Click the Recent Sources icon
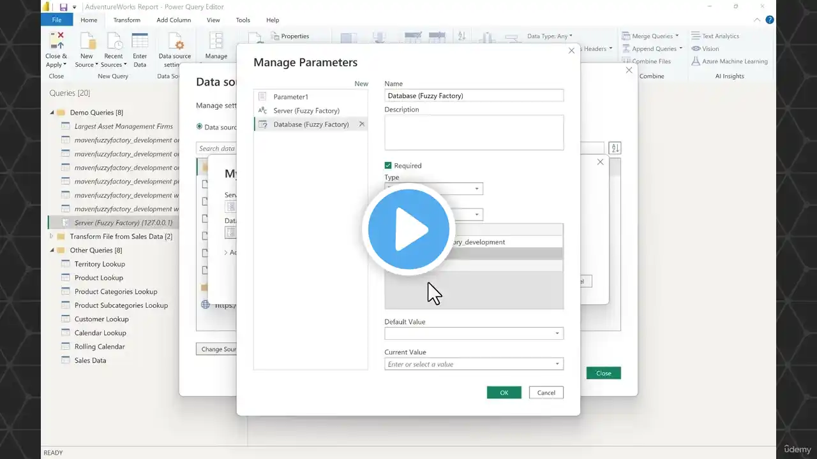 pos(114,41)
